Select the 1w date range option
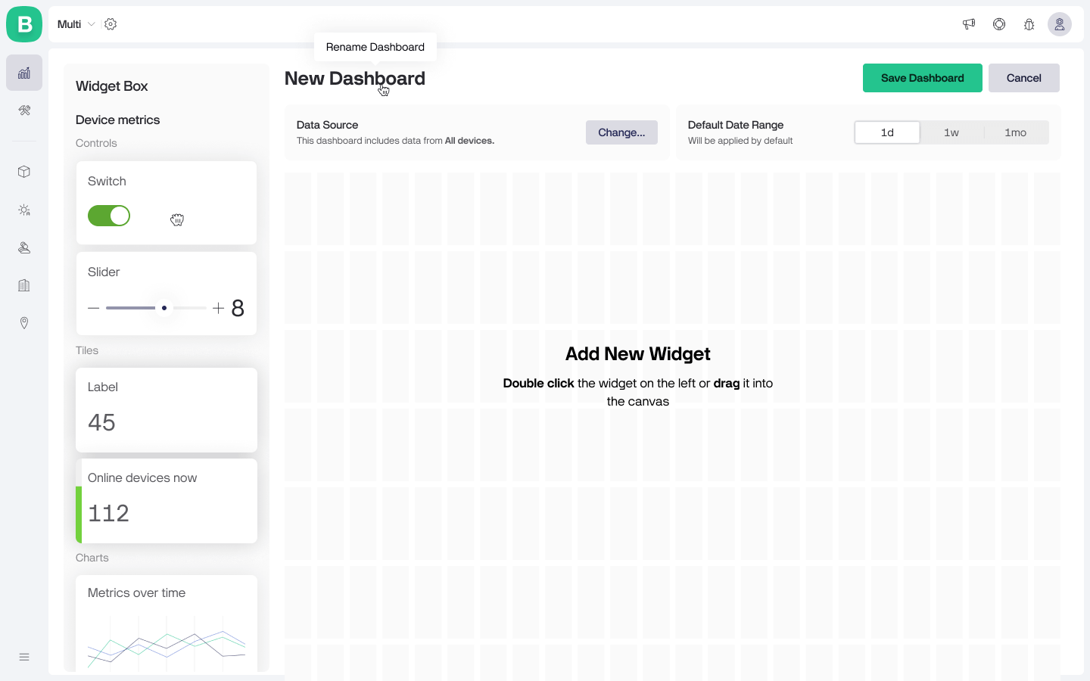1090x681 pixels. pos(951,132)
